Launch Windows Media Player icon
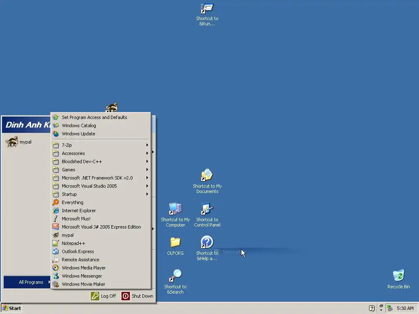 point(56,268)
